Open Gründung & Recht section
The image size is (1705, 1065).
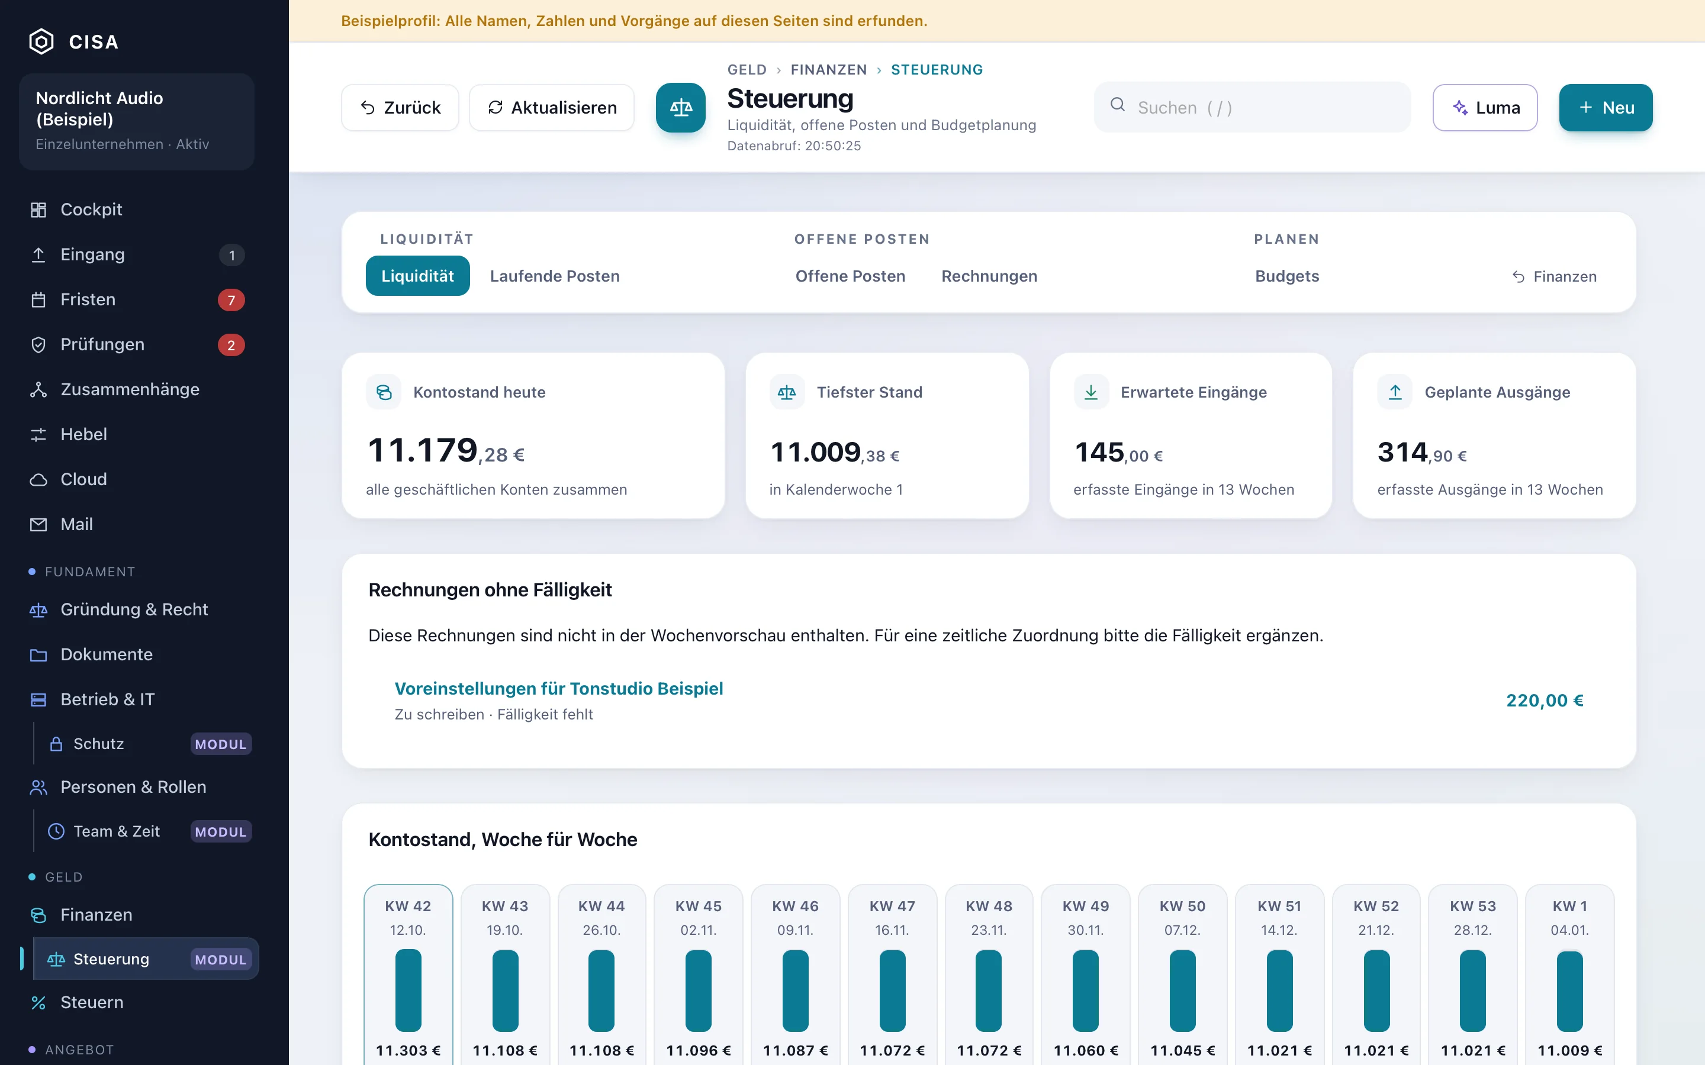click(139, 609)
